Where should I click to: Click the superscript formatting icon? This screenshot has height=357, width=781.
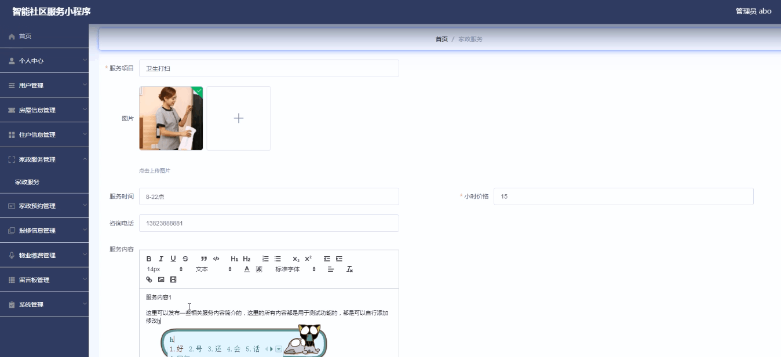[x=308, y=258]
